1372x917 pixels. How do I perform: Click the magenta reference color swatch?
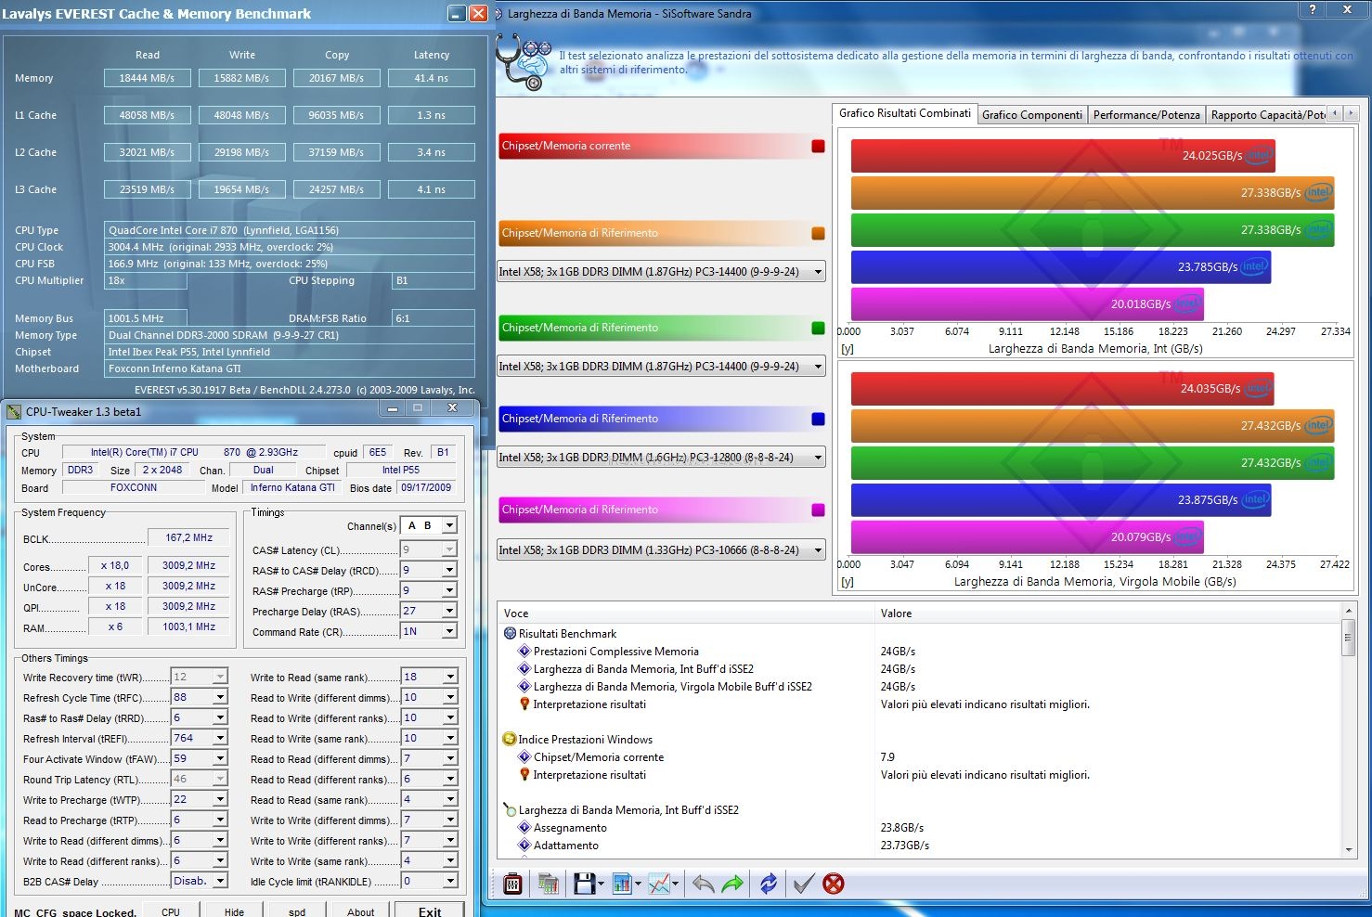coord(818,510)
